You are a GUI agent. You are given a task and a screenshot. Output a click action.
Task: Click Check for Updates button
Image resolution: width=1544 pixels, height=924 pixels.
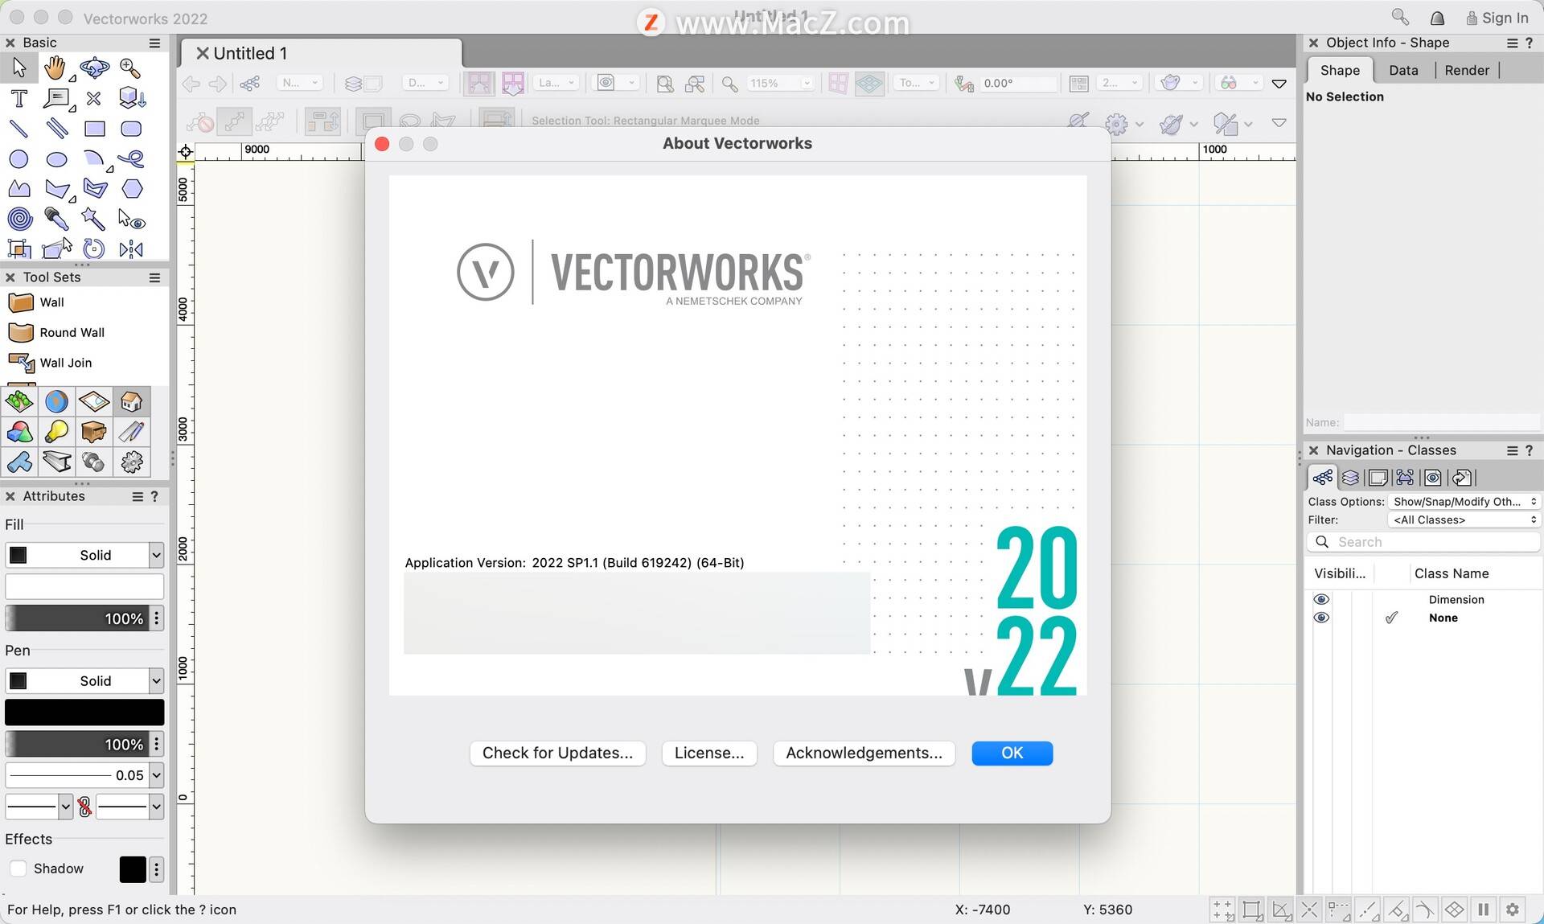point(557,751)
